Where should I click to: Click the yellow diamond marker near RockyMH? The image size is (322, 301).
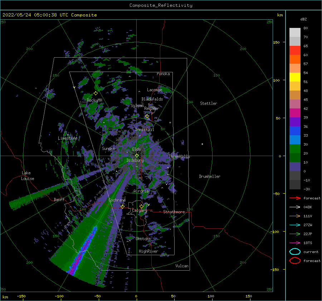click(96, 93)
